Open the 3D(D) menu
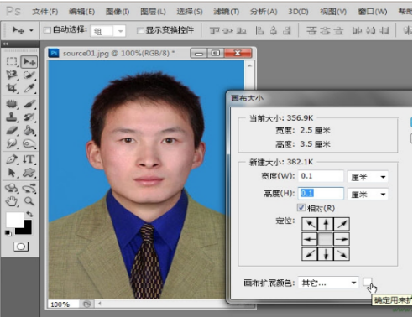Screen dimensions: 413x317 298,12
